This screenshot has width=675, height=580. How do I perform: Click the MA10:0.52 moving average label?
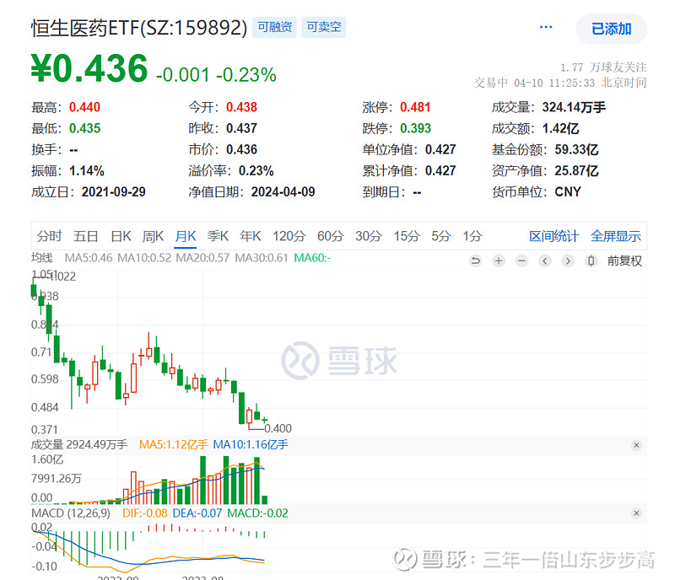(144, 258)
